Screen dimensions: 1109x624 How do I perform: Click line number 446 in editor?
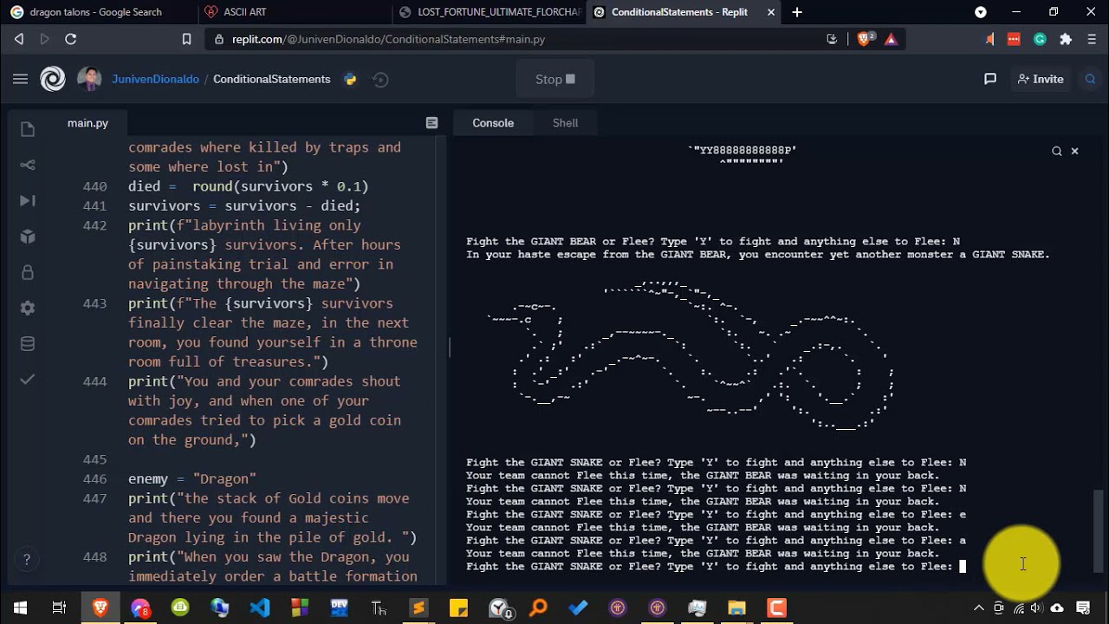point(94,479)
